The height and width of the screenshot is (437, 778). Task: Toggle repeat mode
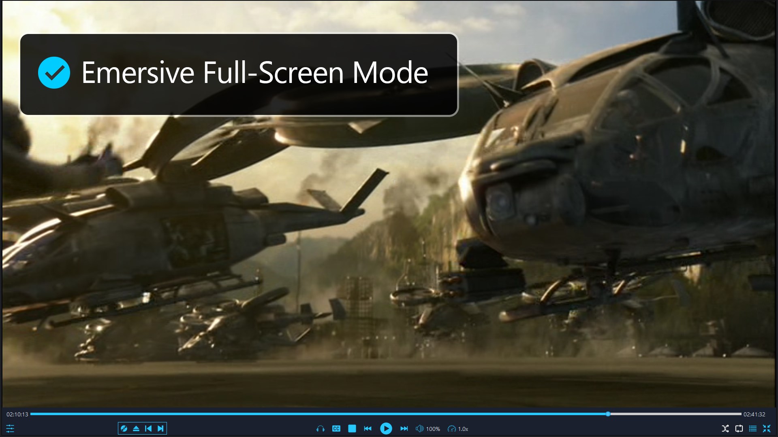[x=738, y=429]
